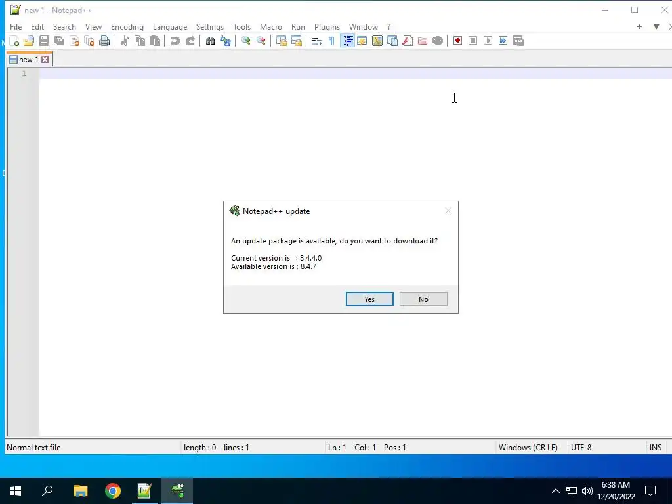Image resolution: width=672 pixels, height=504 pixels.
Task: Open the Language menu
Action: pyautogui.click(x=170, y=26)
